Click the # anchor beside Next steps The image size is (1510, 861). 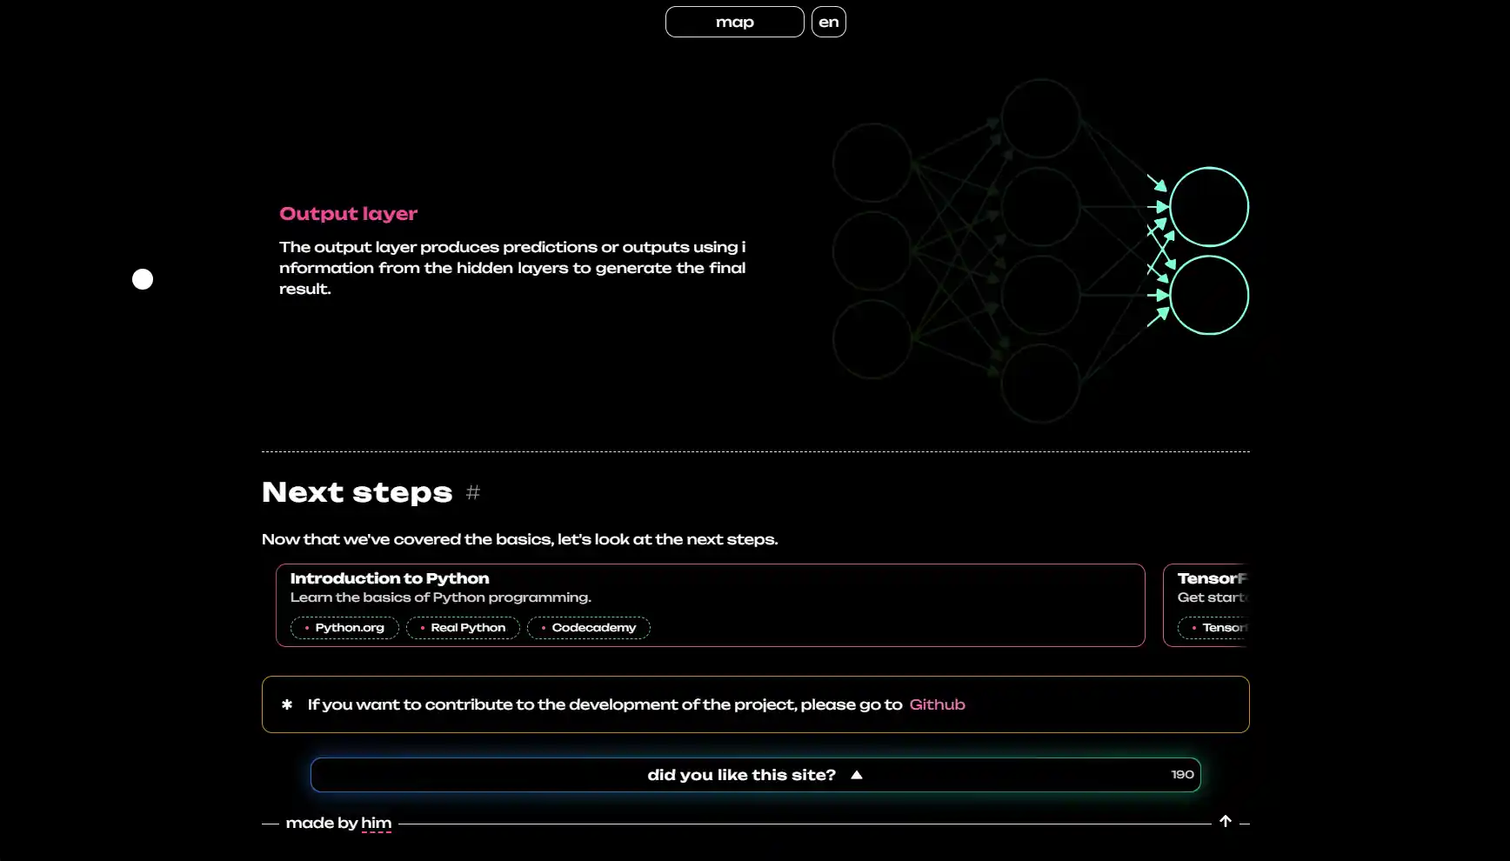tap(473, 493)
